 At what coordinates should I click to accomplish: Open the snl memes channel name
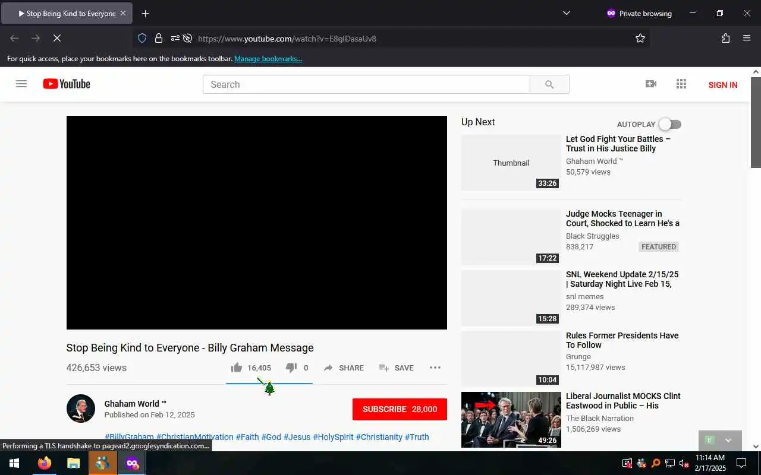[584, 297]
